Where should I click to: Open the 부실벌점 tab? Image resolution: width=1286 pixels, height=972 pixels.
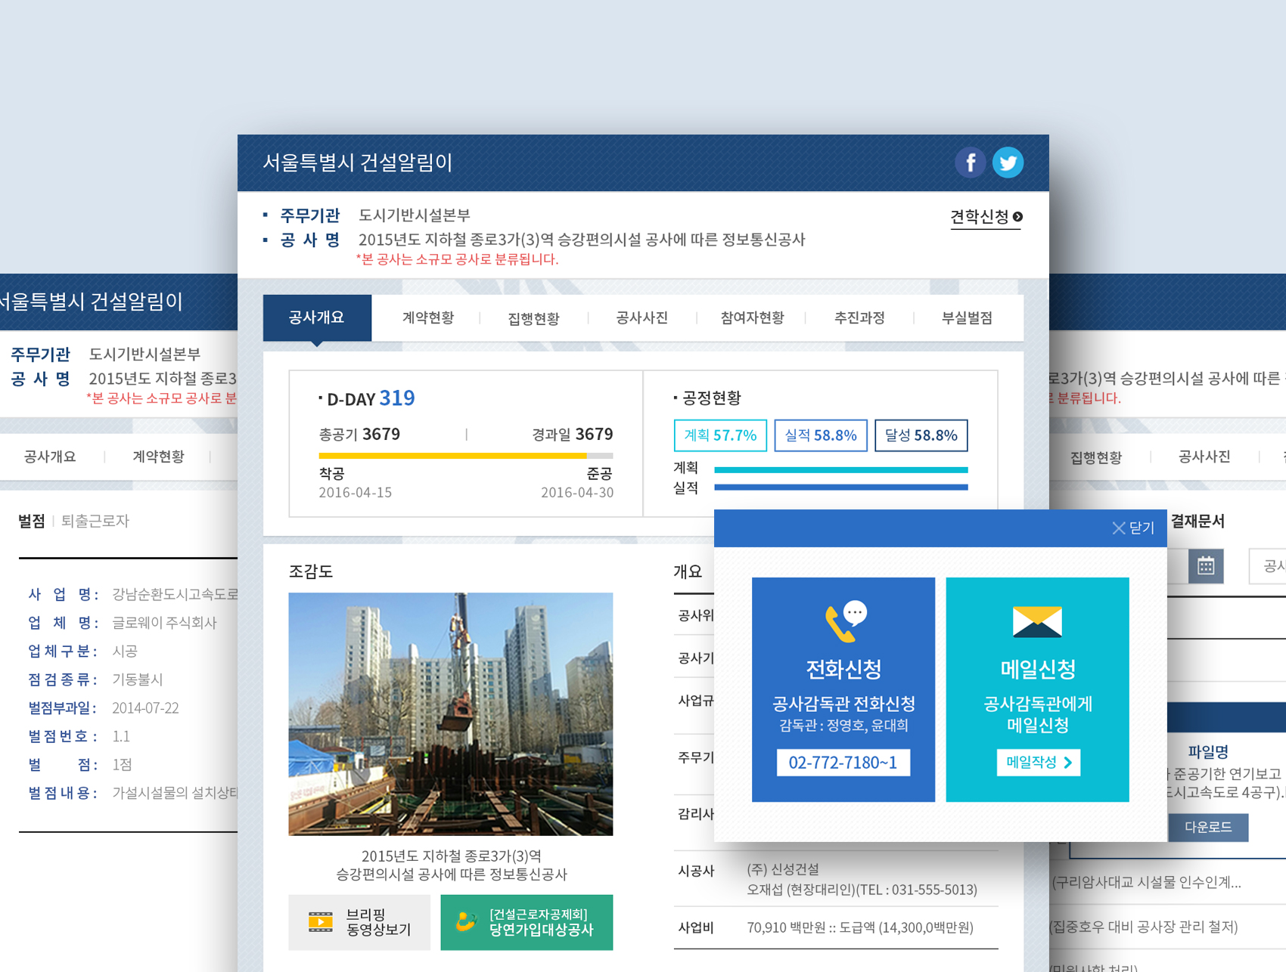pyautogui.click(x=967, y=317)
